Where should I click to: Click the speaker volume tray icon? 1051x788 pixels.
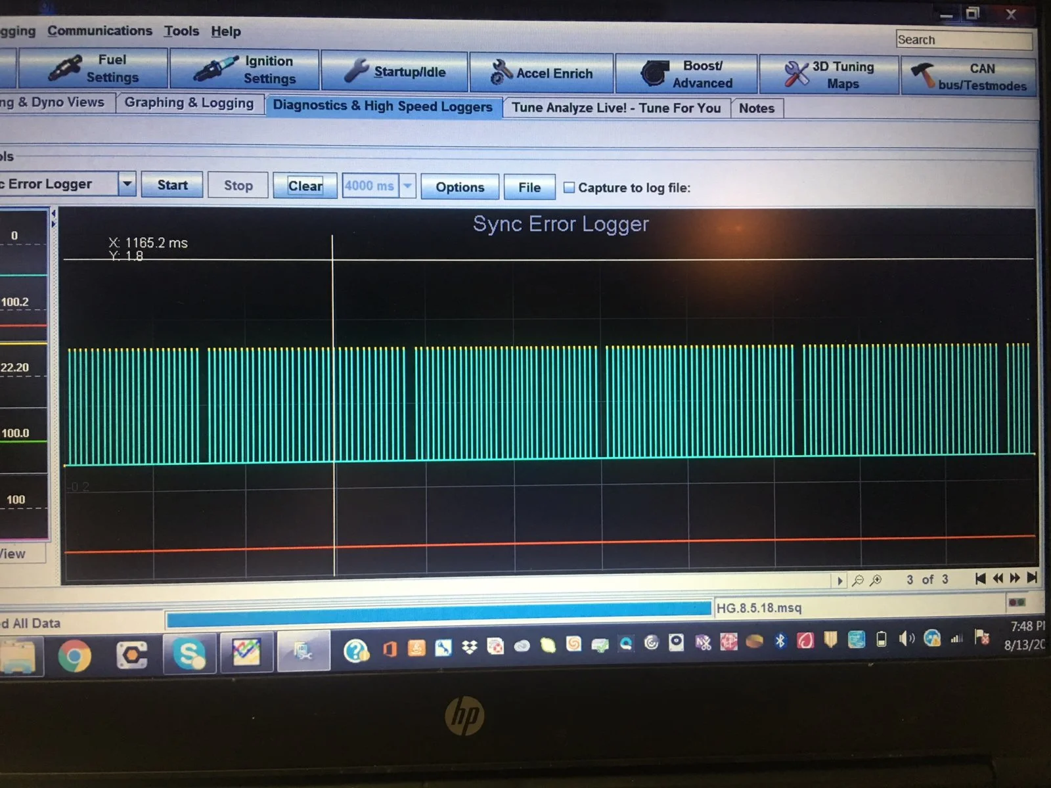pyautogui.click(x=907, y=638)
